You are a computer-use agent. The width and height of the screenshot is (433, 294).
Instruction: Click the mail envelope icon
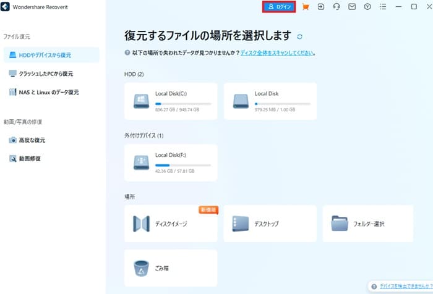352,7
